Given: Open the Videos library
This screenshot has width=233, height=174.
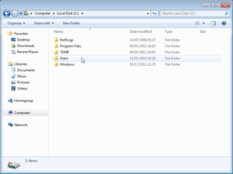Looking at the screenshot, I should (22, 88).
